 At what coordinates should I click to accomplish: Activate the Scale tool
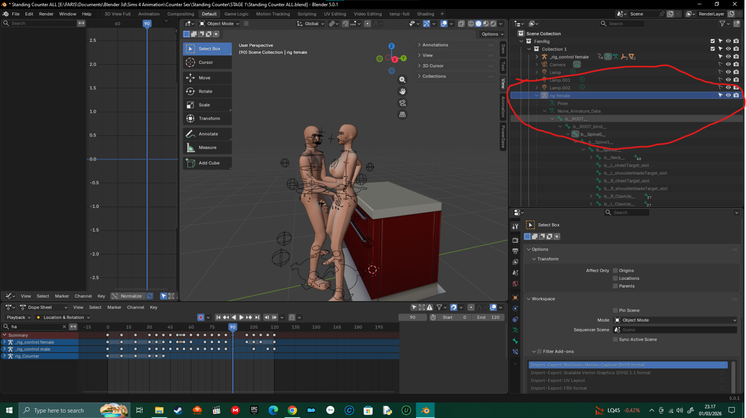coord(207,105)
